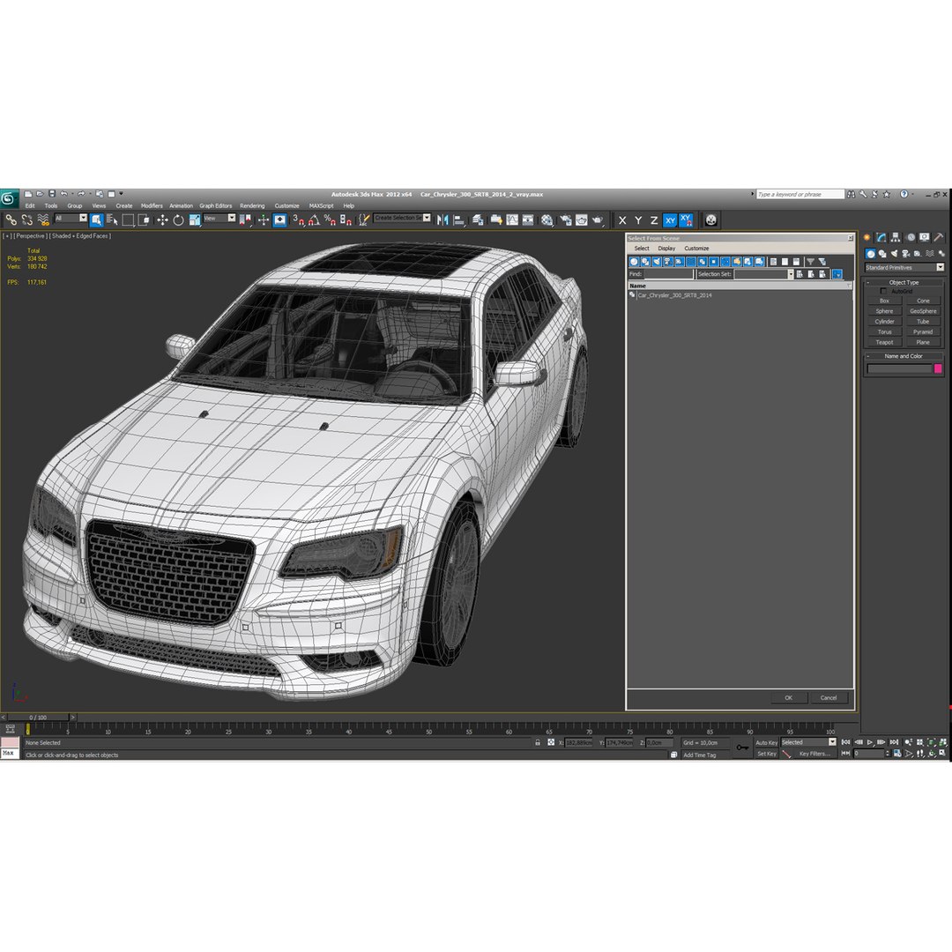This screenshot has height=952, width=952.
Task: Select the Rotate tool
Action: [x=178, y=219]
